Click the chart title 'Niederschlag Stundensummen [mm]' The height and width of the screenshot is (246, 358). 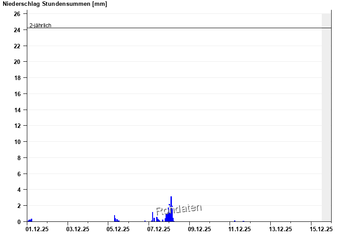pyautogui.click(x=55, y=4)
